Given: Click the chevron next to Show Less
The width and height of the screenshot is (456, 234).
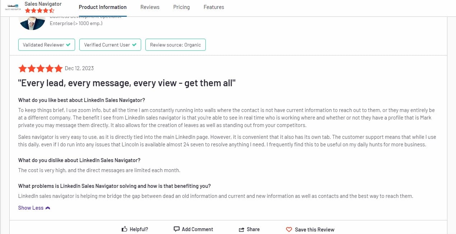Looking at the screenshot, I should [x=48, y=208].
